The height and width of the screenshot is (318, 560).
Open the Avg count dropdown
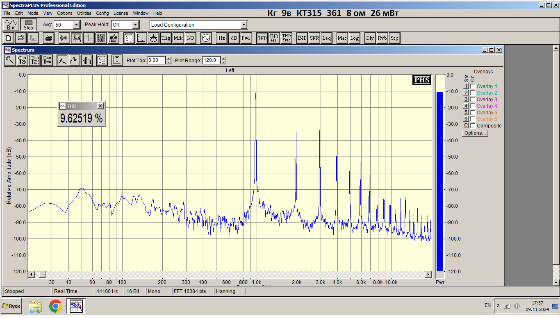point(77,25)
